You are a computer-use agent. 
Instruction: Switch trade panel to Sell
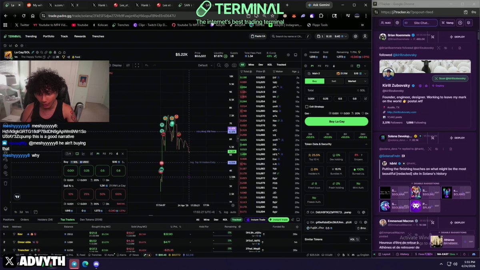pos(334,81)
